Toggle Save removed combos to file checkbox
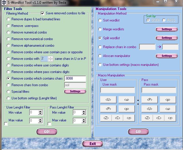 point(43,13)
